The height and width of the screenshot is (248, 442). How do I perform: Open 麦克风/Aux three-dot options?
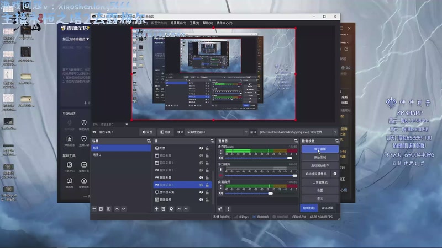click(220, 152)
